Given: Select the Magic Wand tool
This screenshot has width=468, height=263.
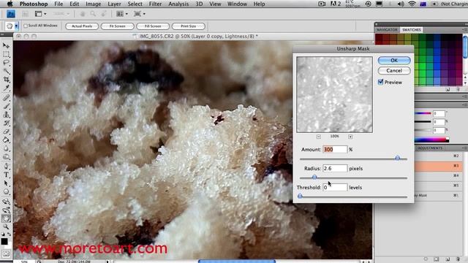Looking at the screenshot, I should [x=6, y=71].
